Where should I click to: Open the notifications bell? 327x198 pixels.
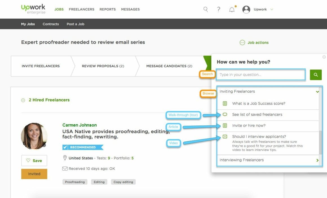[x=232, y=10]
